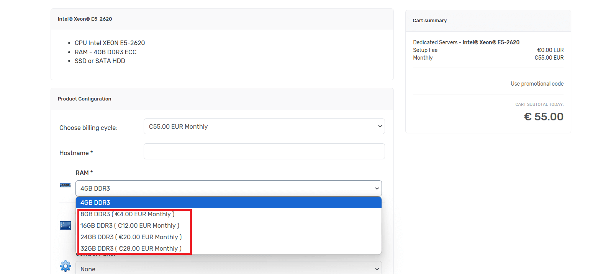
Task: Click the RAM * field label
Action: pos(84,173)
